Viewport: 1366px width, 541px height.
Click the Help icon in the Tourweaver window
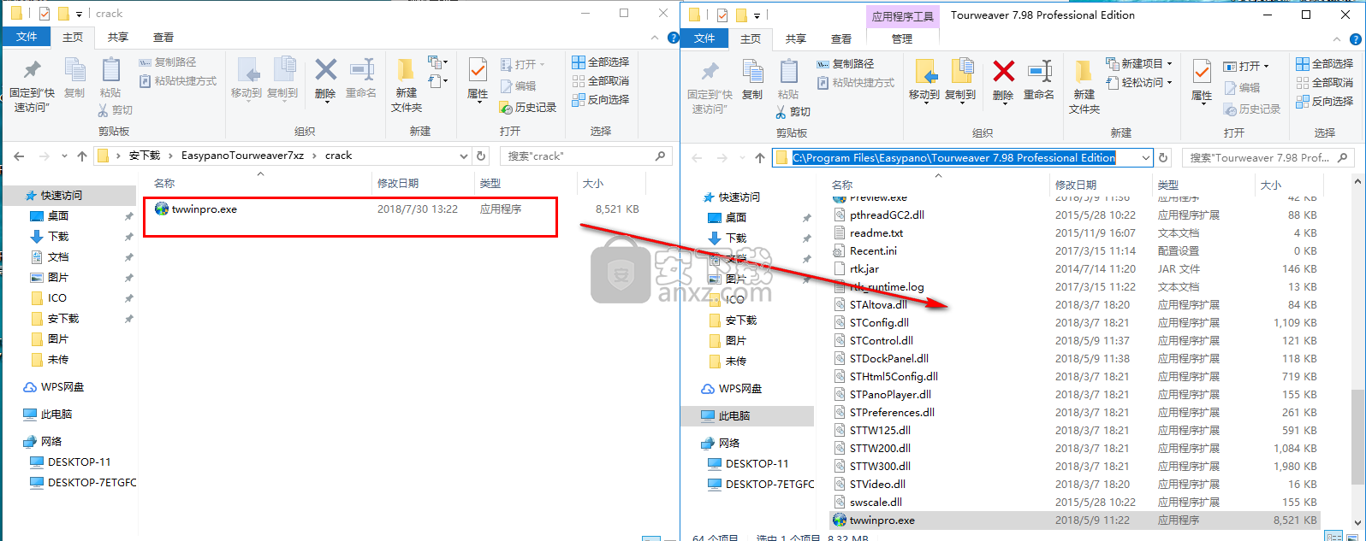coord(1356,38)
